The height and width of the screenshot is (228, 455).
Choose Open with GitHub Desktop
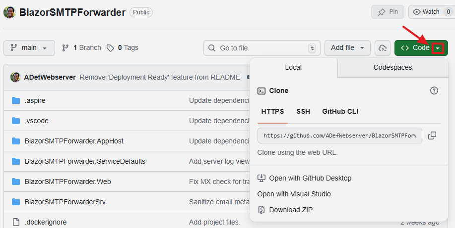click(x=310, y=178)
